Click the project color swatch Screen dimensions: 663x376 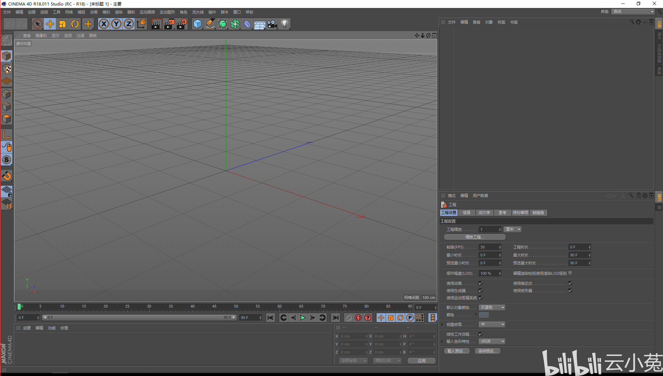(484, 315)
